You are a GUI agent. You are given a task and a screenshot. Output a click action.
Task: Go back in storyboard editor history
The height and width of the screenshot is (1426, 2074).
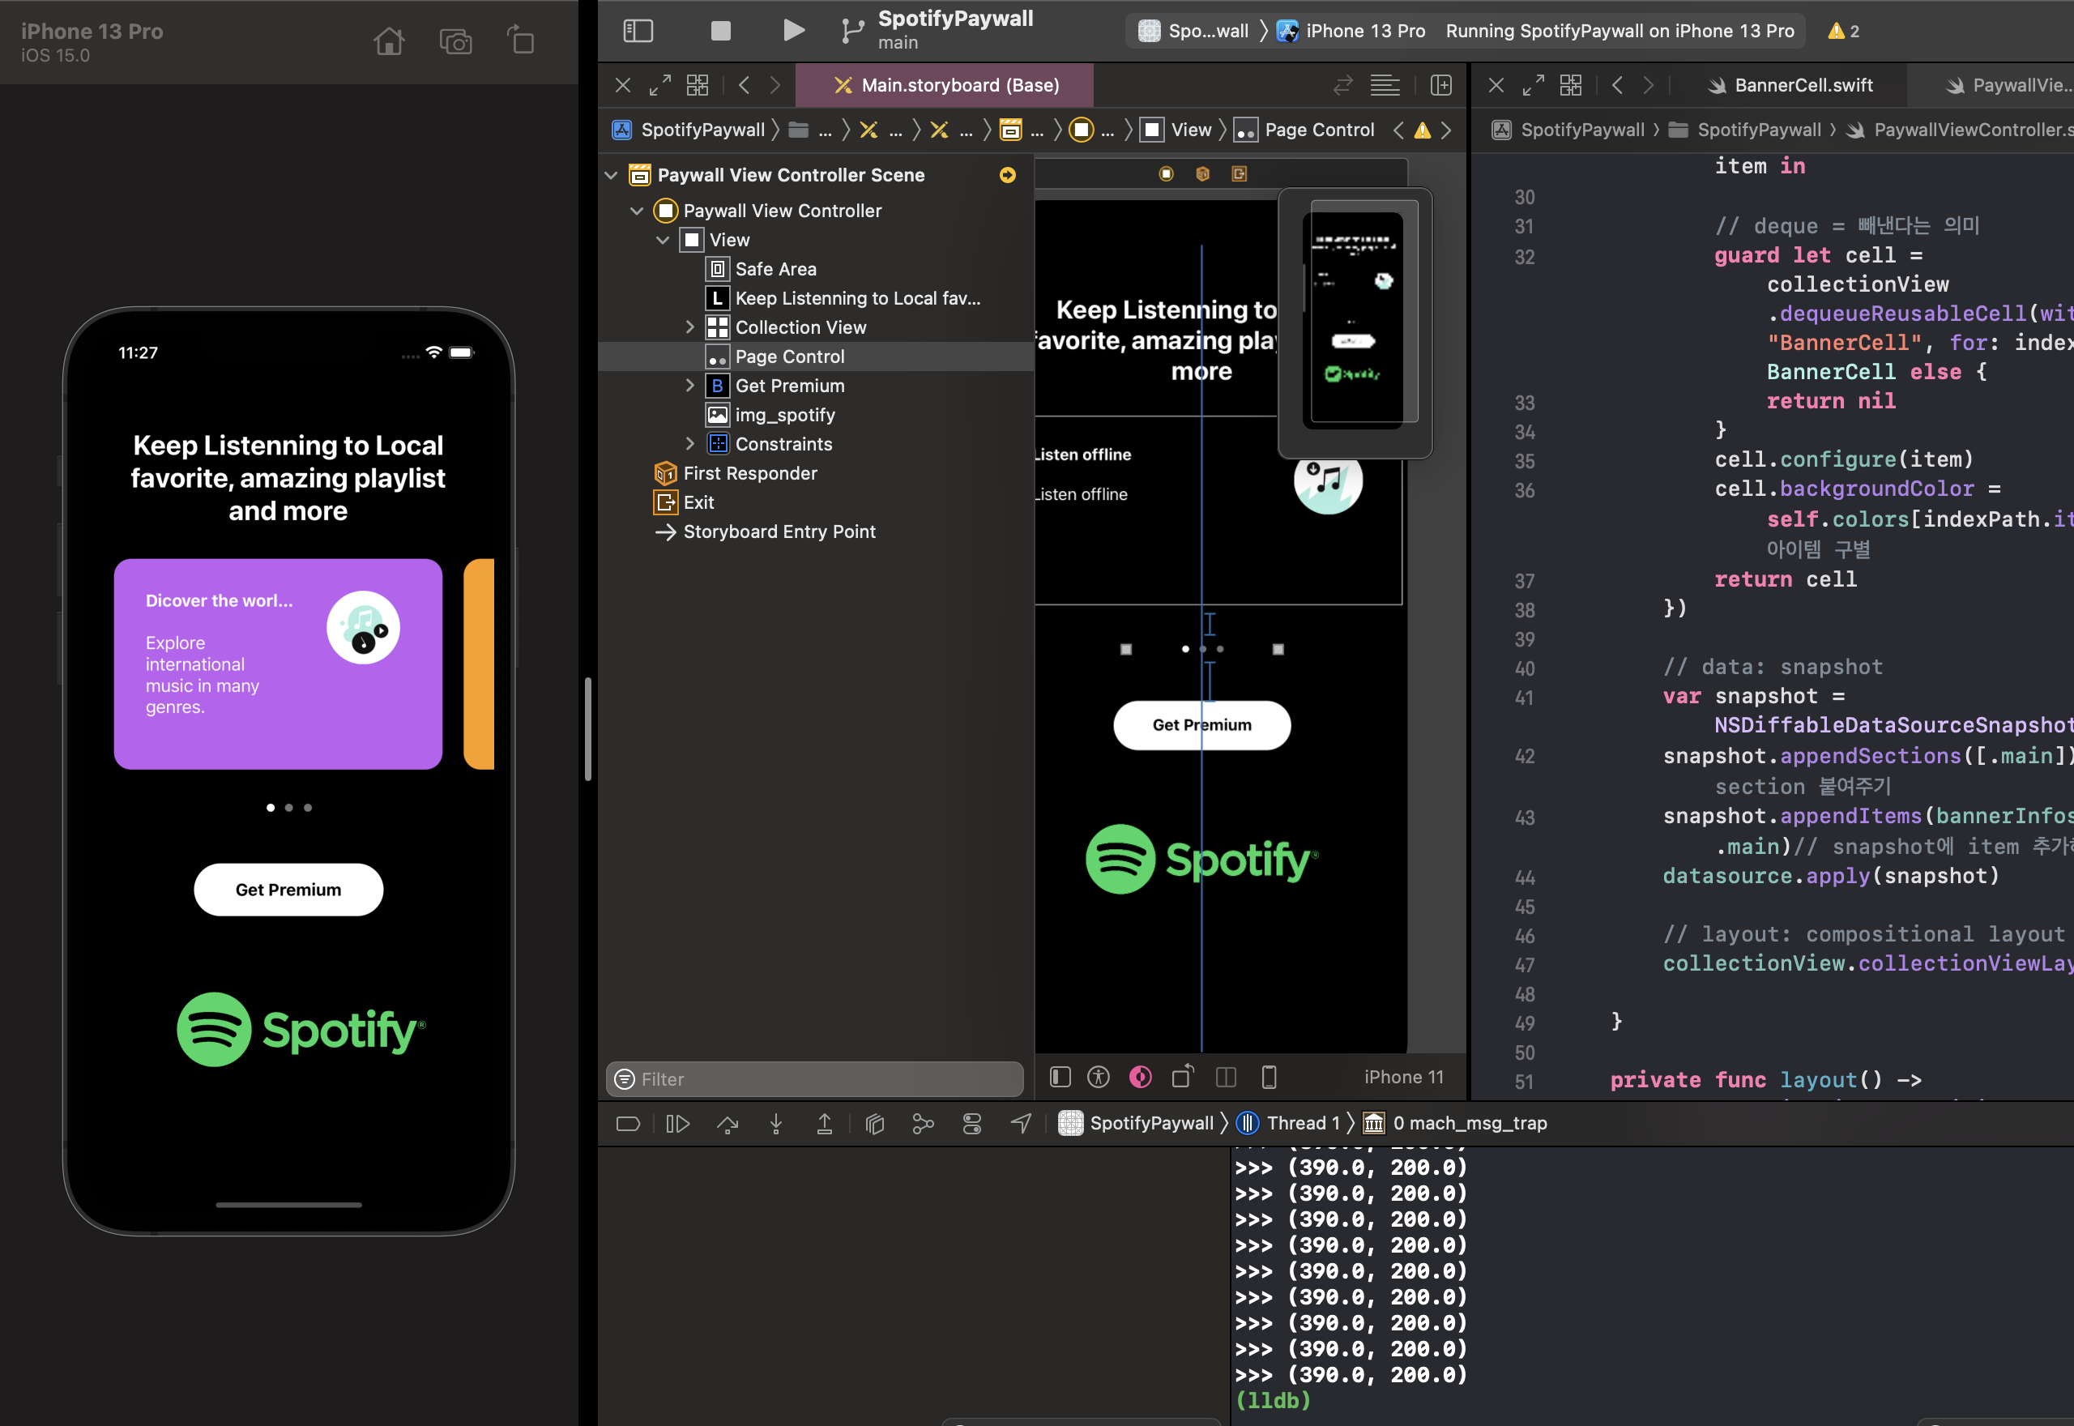tap(743, 85)
